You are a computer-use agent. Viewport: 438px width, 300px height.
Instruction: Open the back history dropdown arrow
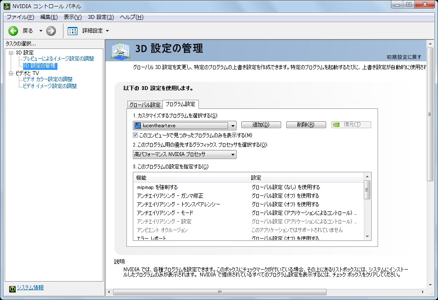pos(41,31)
